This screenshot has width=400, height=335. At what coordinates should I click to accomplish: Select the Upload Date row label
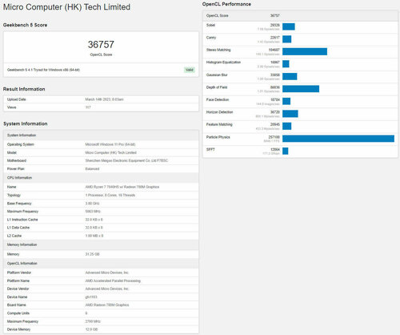[17, 99]
